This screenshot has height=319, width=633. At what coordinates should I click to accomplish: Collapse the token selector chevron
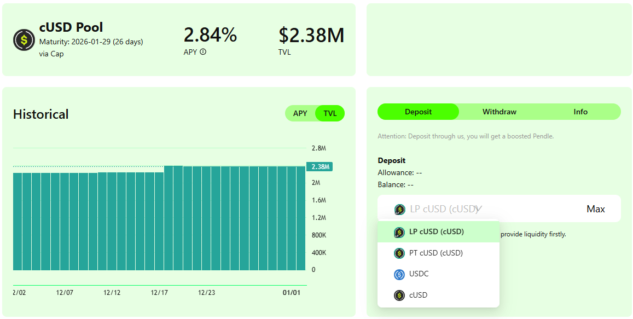(478, 209)
